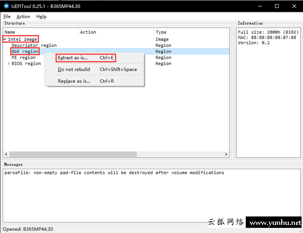Screen dimensions: 303x233
Task: Click the Name column header
Action: click(x=41, y=32)
